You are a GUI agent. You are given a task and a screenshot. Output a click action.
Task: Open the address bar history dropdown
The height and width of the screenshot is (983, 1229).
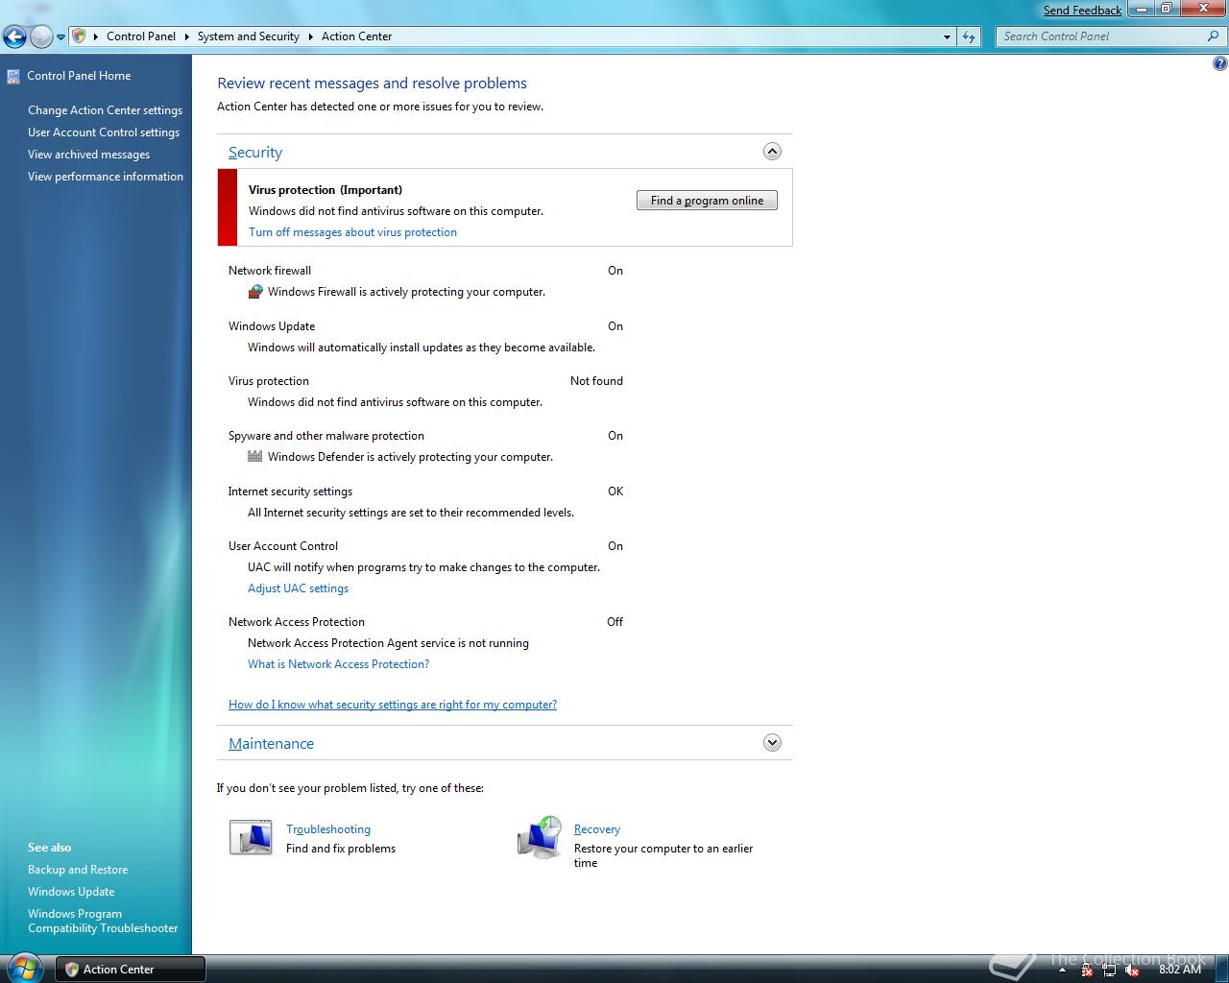click(x=947, y=36)
